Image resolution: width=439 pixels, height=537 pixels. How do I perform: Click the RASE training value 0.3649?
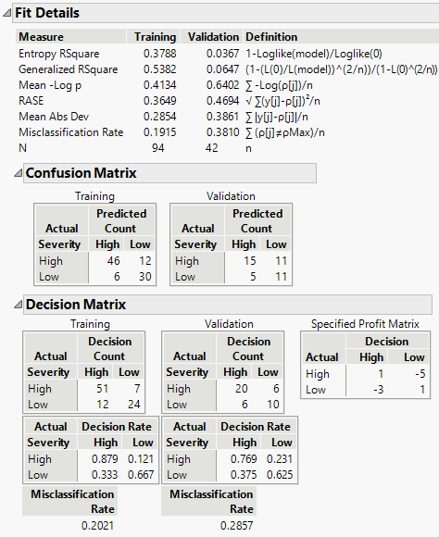(159, 101)
